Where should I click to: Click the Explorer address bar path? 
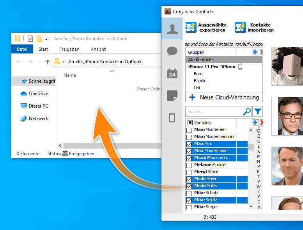tap(105, 62)
